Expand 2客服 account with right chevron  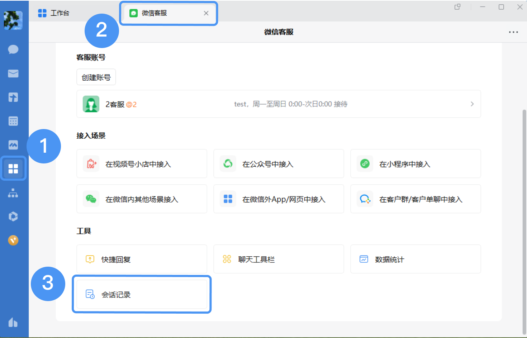(x=472, y=104)
